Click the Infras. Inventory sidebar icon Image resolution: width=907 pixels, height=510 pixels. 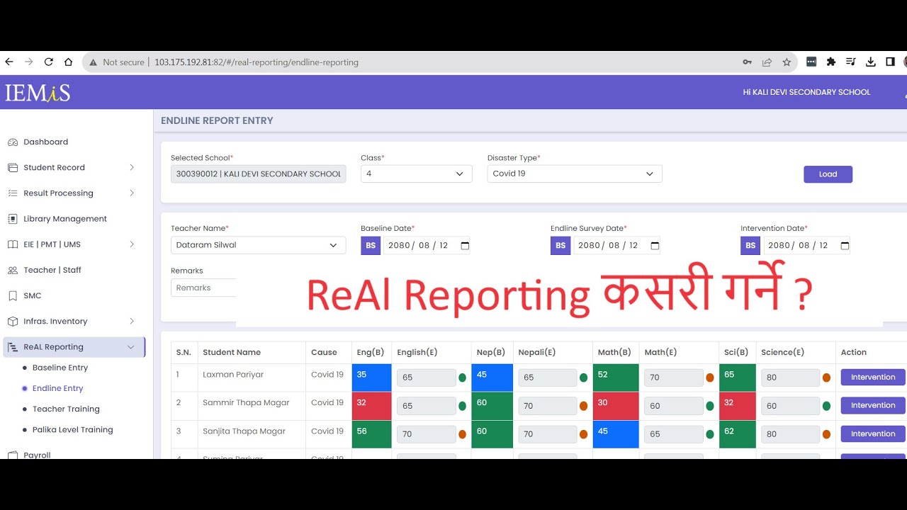13,322
